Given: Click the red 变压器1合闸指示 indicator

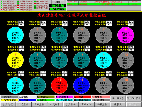Looking at the screenshot, I should (1, 10).
